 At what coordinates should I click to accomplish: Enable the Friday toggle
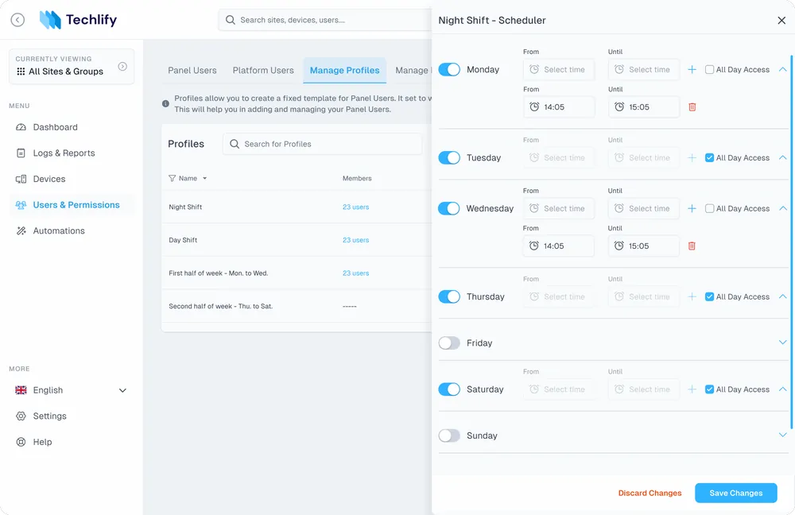[449, 343]
